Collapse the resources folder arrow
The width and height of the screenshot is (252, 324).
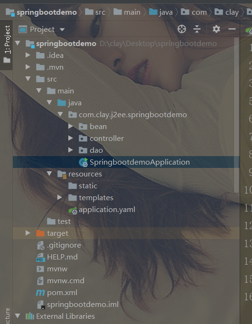(49, 173)
